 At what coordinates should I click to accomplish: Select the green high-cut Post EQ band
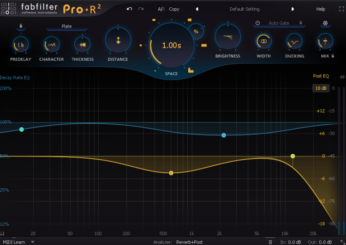(x=292, y=156)
